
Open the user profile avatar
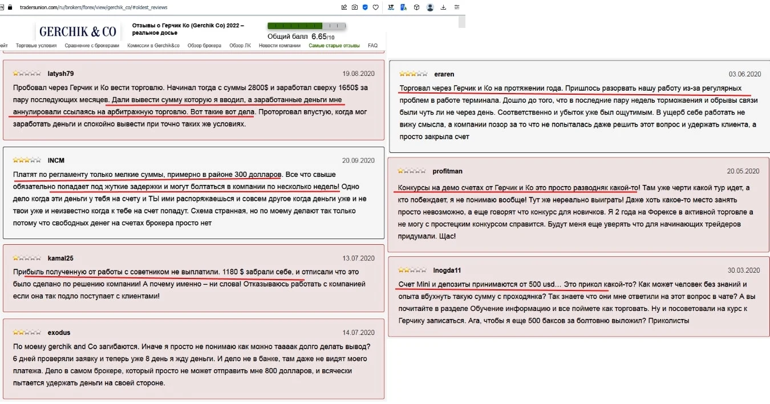(x=430, y=7)
